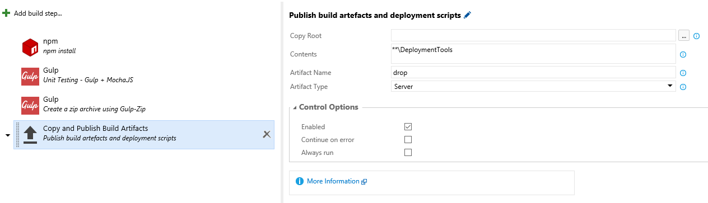This screenshot has width=708, height=203.
Task: Click Add build step link
Action: [x=38, y=13]
